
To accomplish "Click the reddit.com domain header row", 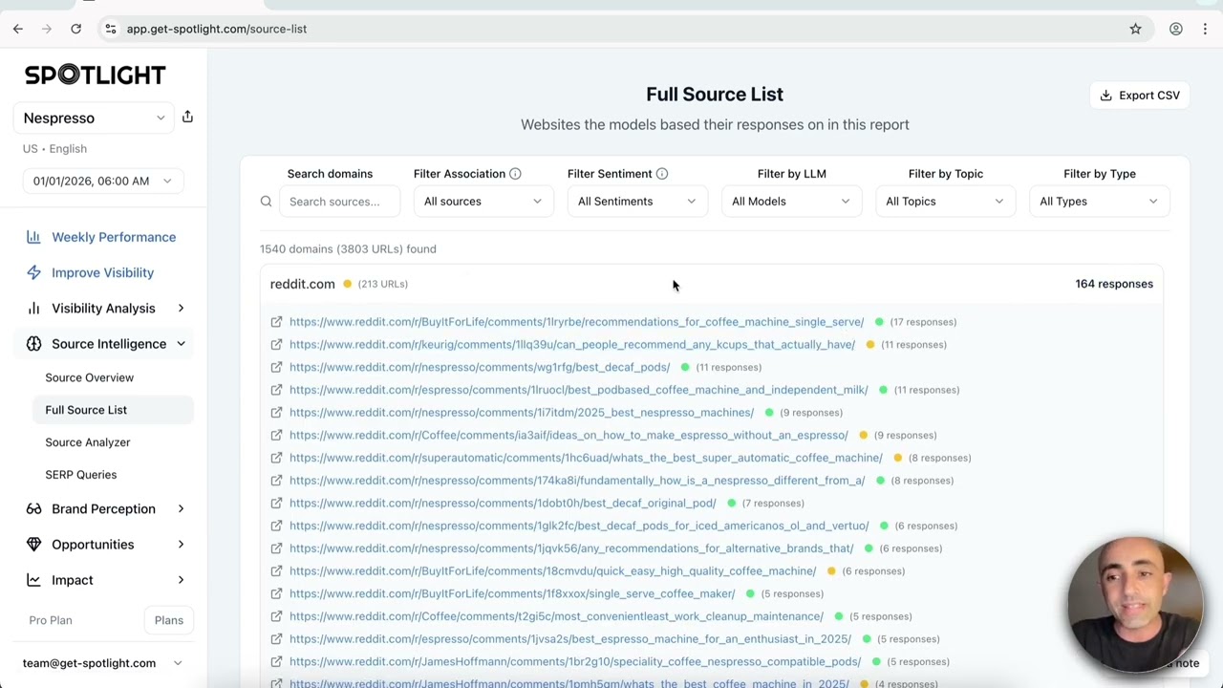I will pyautogui.click(x=712, y=284).
